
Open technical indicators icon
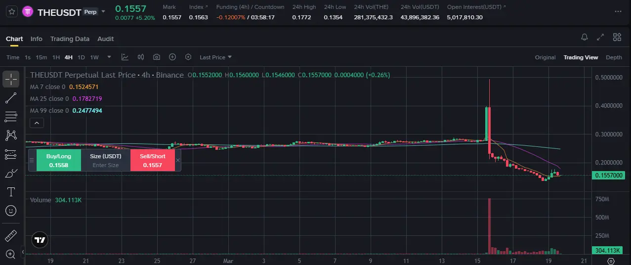125,57
